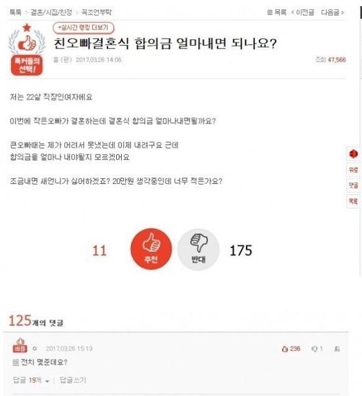Click 답글쓰기 to write a reply
362x396 pixels.
73,380
